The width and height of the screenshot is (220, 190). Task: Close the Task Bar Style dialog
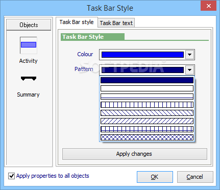(x=209, y=6)
